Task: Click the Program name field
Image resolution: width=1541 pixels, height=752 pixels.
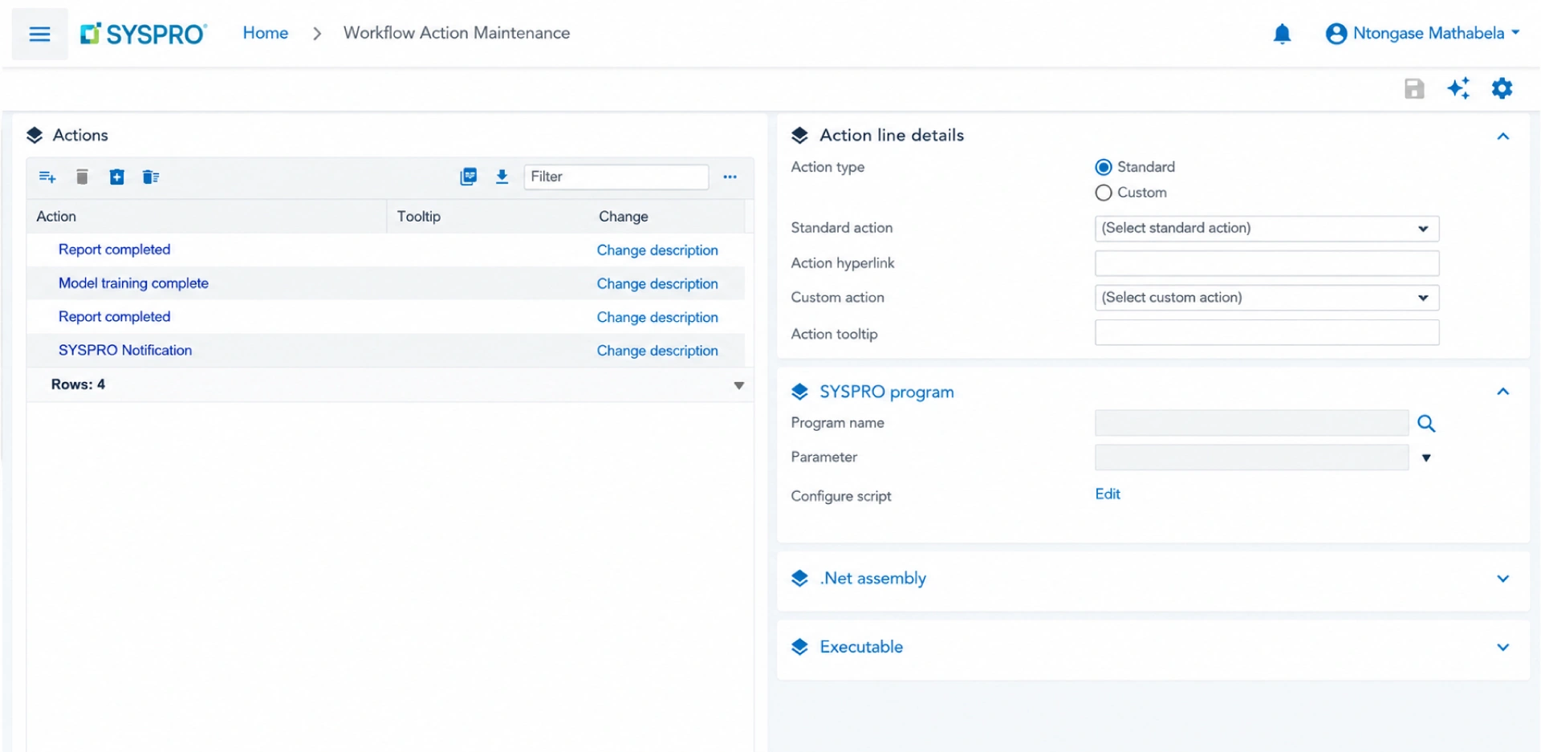Action: (x=1251, y=423)
